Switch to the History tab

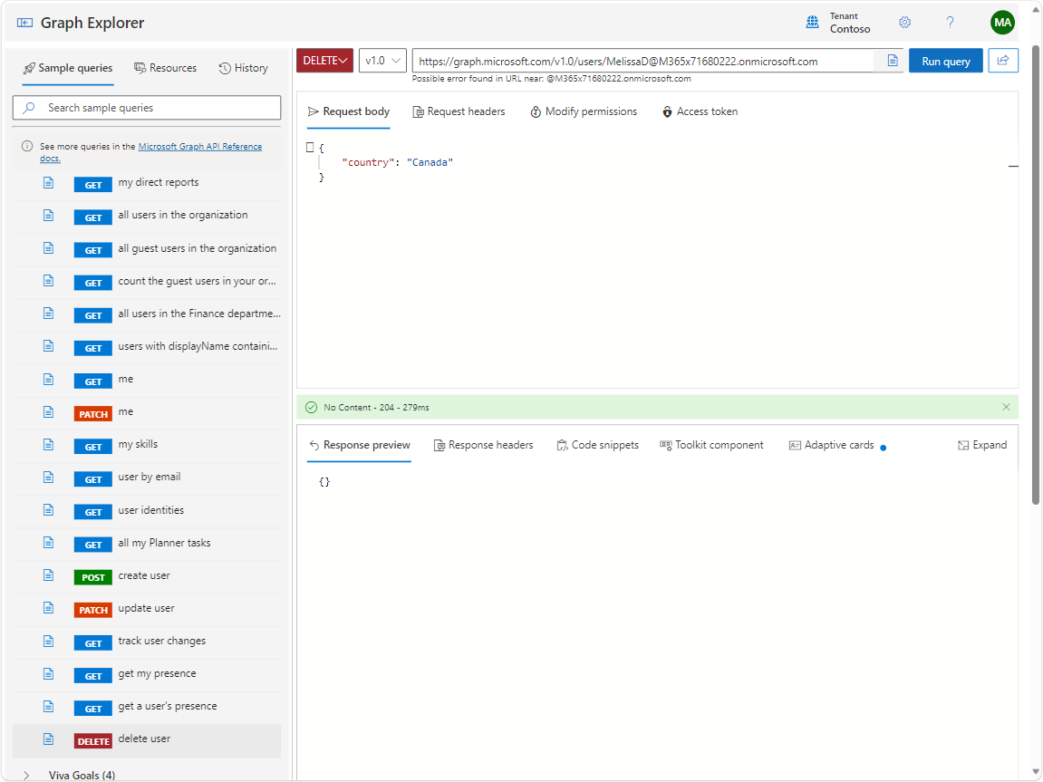[244, 68]
